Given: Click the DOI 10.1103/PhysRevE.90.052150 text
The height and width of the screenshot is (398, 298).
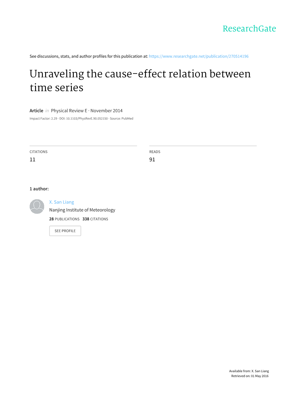Looking at the screenshot, I should point(84,118).
